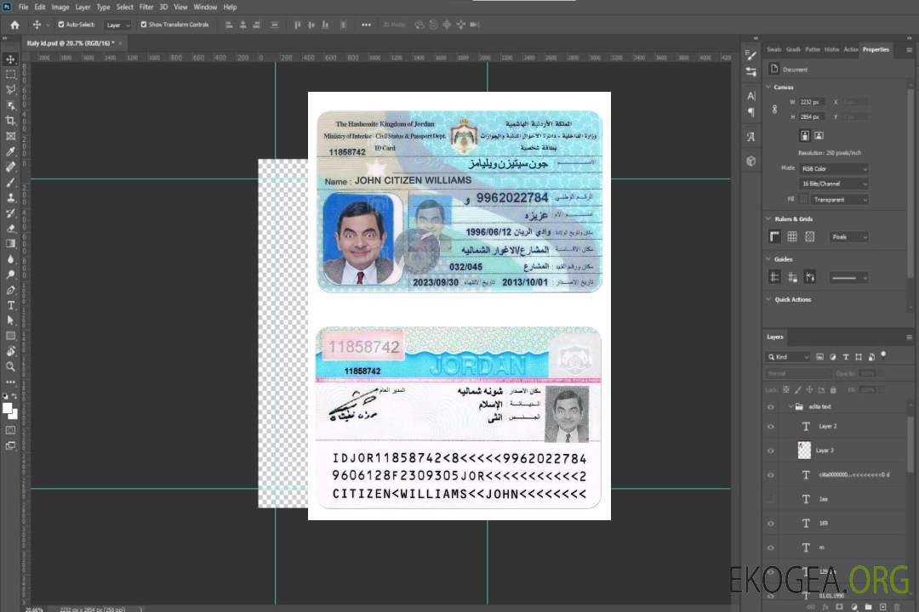Create a new group with folder icon
919x612 pixels.
pyautogui.click(x=868, y=607)
